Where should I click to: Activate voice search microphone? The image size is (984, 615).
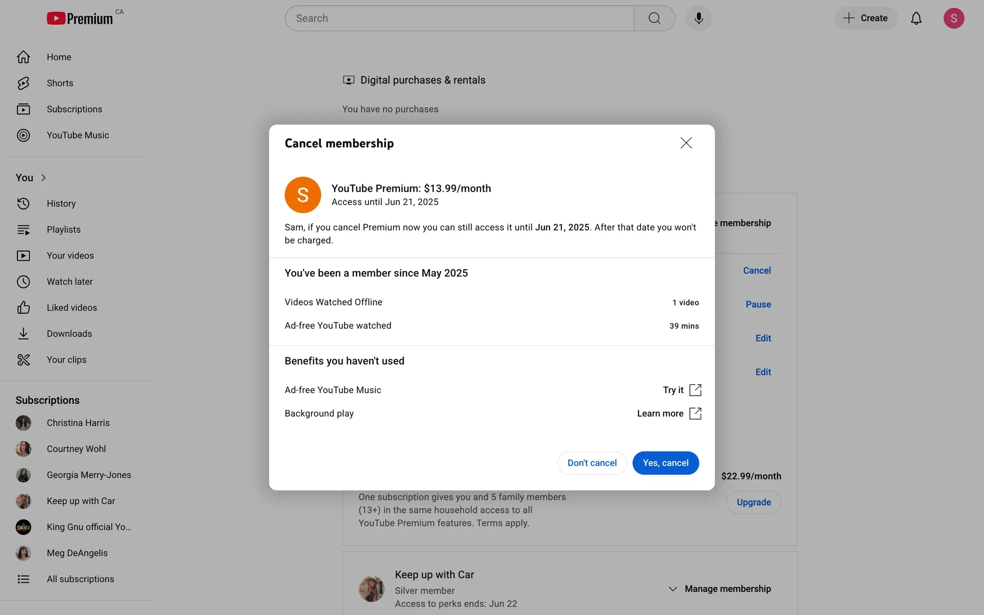click(699, 18)
